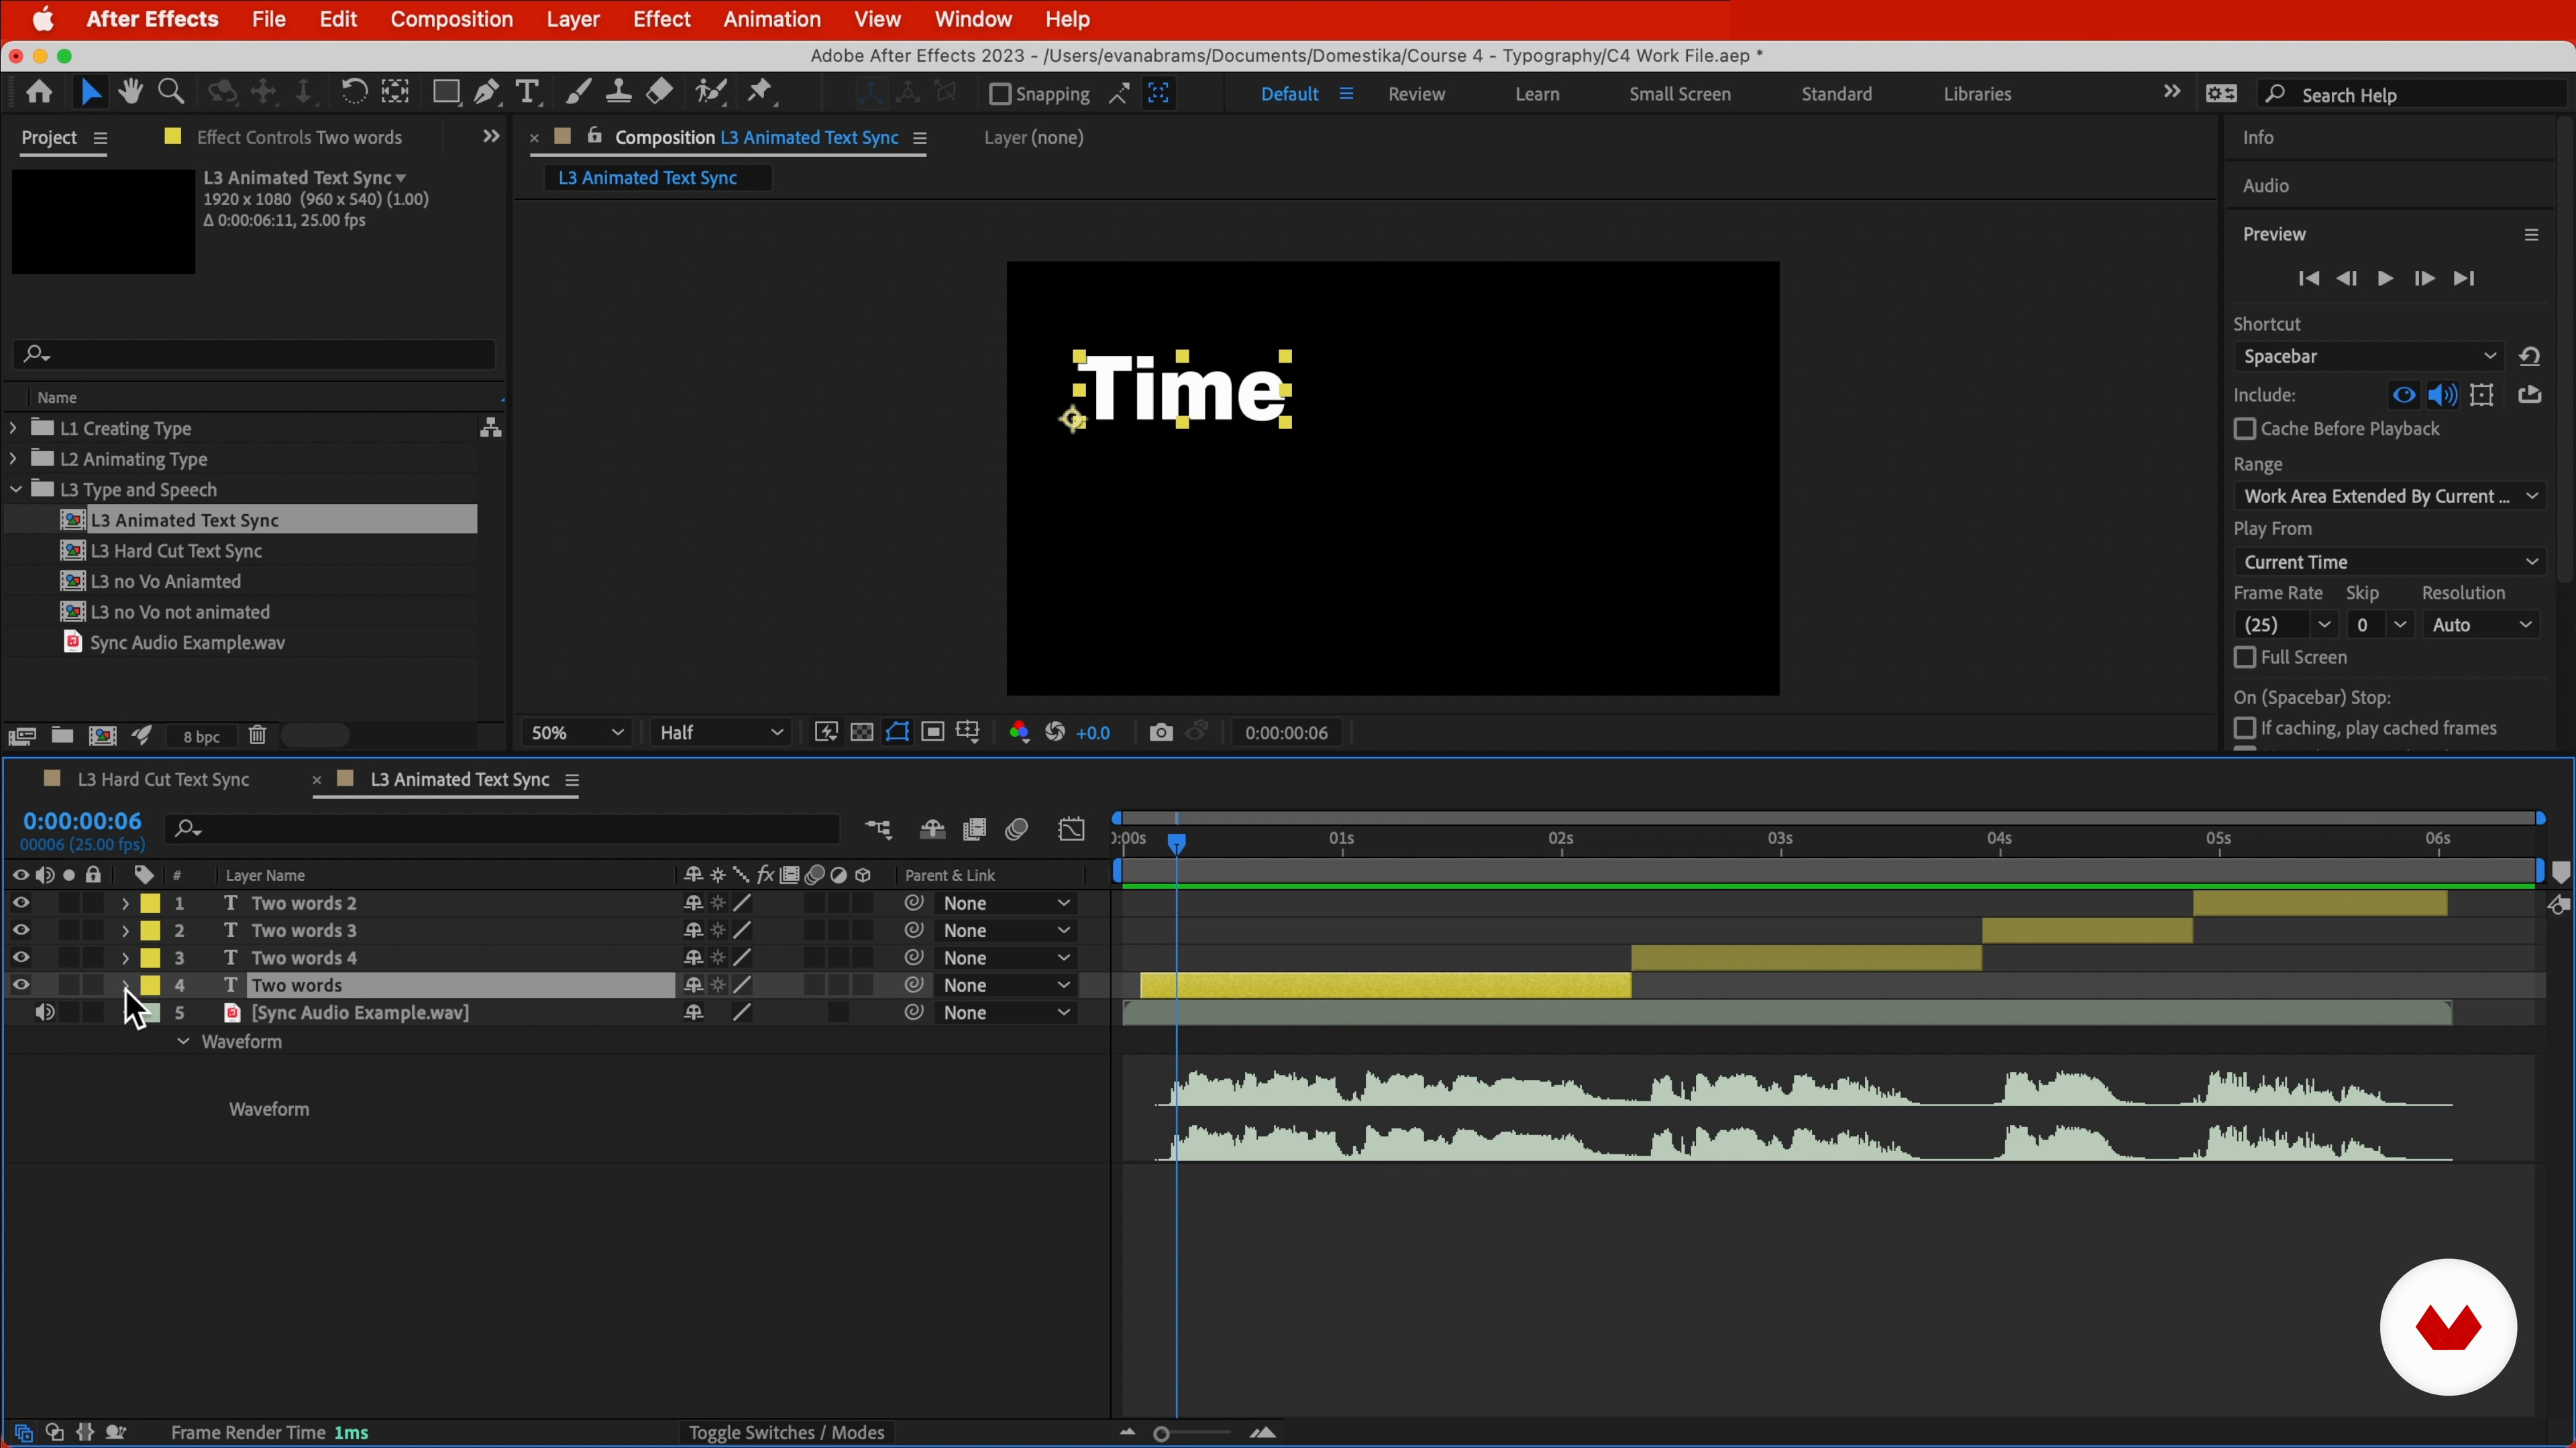Select the Puppet Pin tool
This screenshot has width=2576, height=1448.
(x=760, y=93)
